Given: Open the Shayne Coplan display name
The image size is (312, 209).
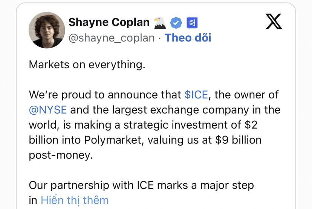Looking at the screenshot, I should (109, 22).
